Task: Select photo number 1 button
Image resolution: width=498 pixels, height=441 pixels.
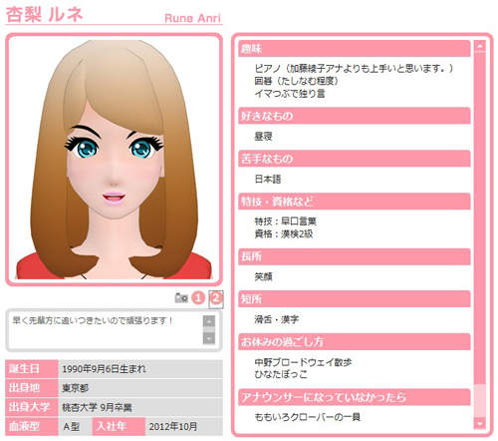Action: pos(198,297)
